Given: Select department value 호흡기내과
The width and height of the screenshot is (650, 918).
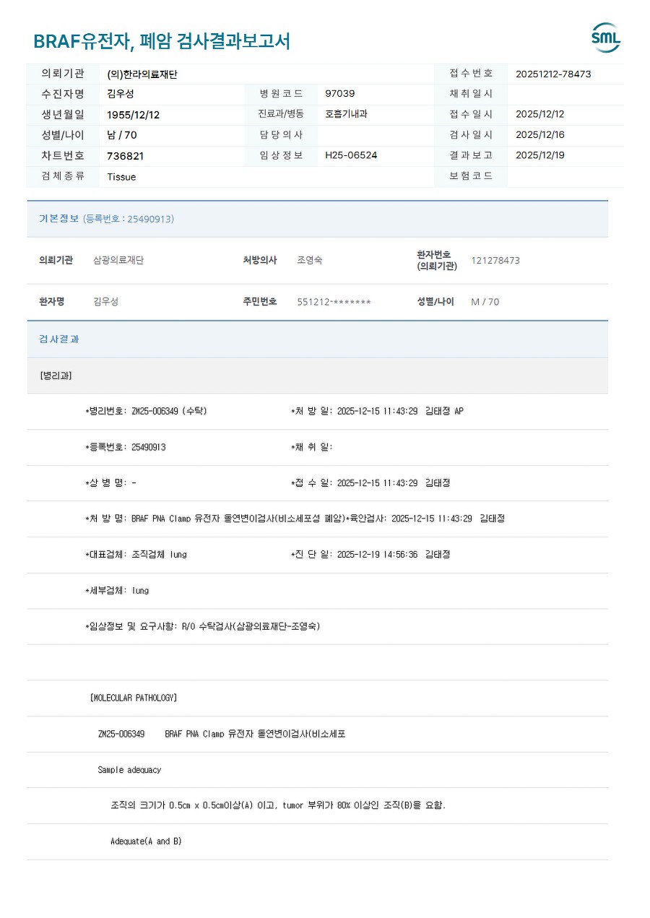Looking at the screenshot, I should pyautogui.click(x=346, y=114).
